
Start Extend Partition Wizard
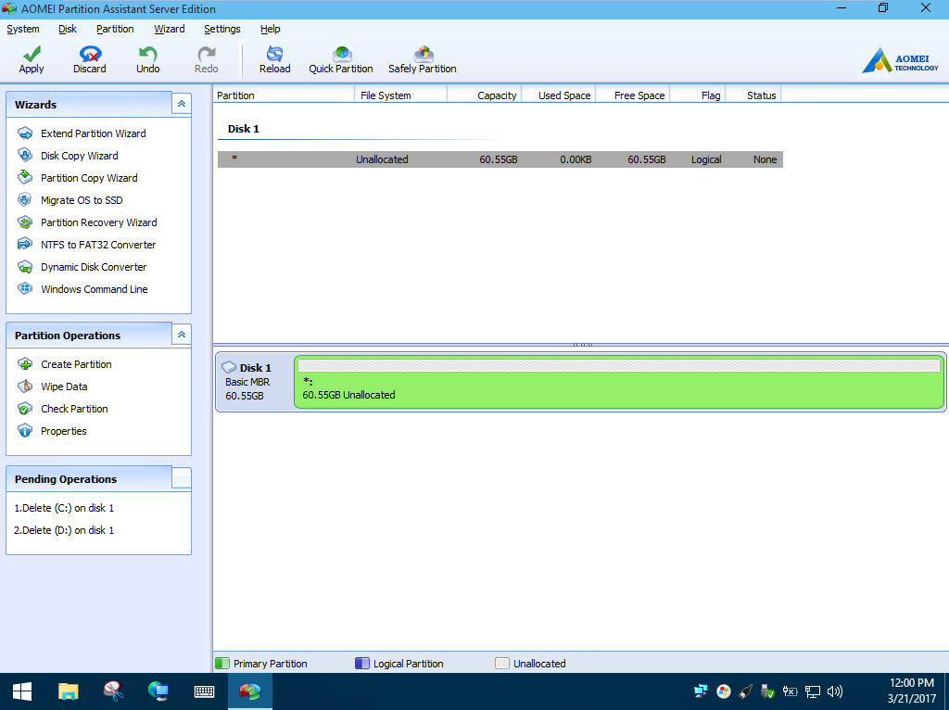pos(82,133)
